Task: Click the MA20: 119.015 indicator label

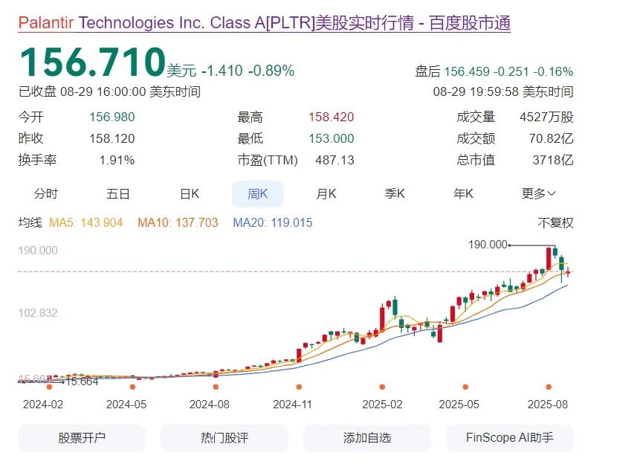Action: click(272, 222)
